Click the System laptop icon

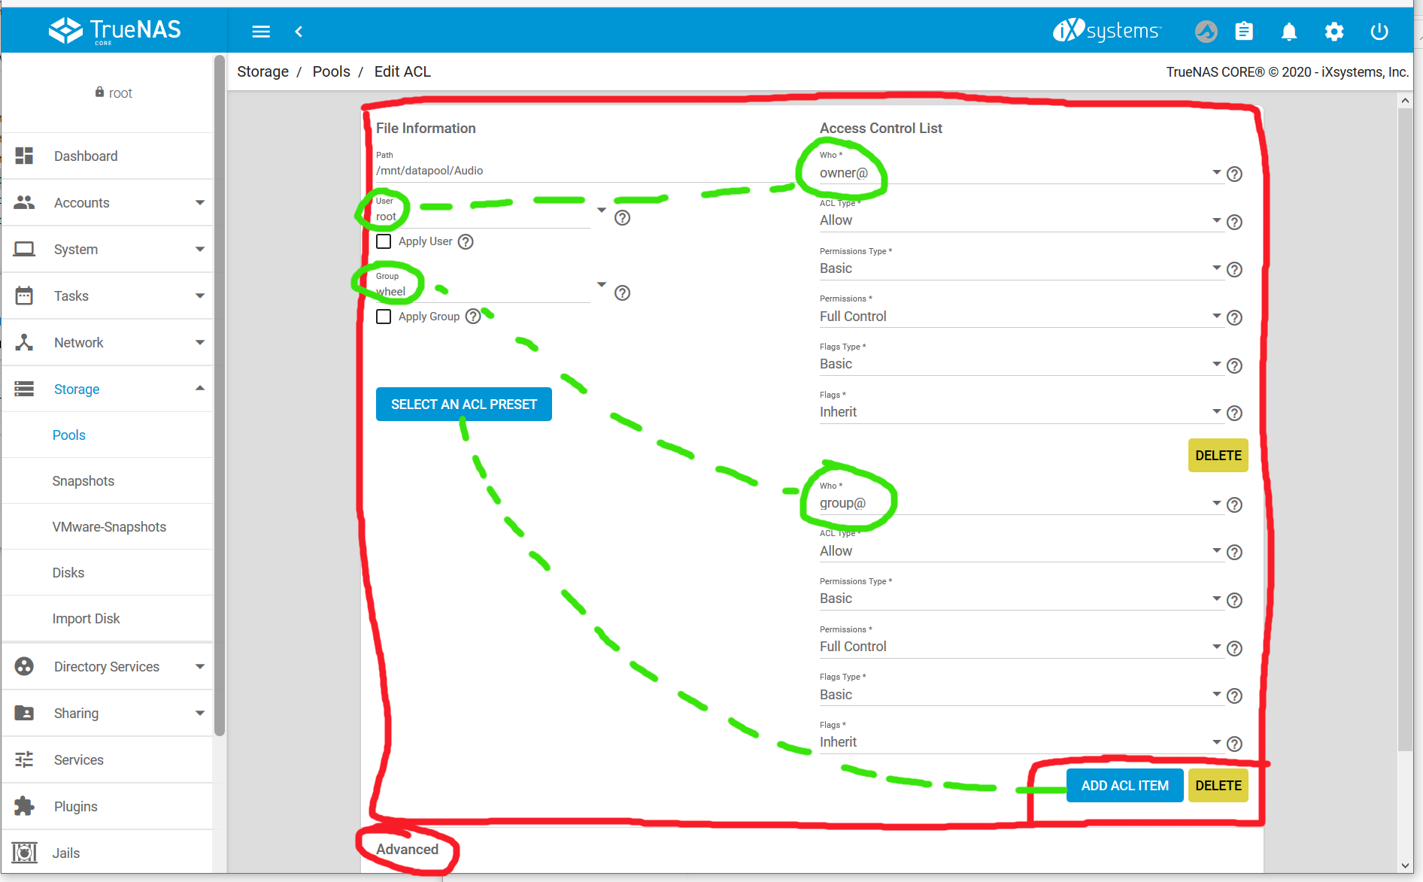[x=24, y=249]
